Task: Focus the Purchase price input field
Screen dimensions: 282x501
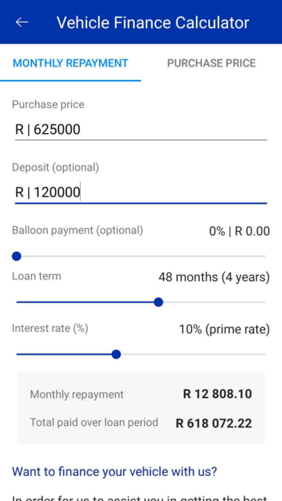Action: tap(141, 129)
